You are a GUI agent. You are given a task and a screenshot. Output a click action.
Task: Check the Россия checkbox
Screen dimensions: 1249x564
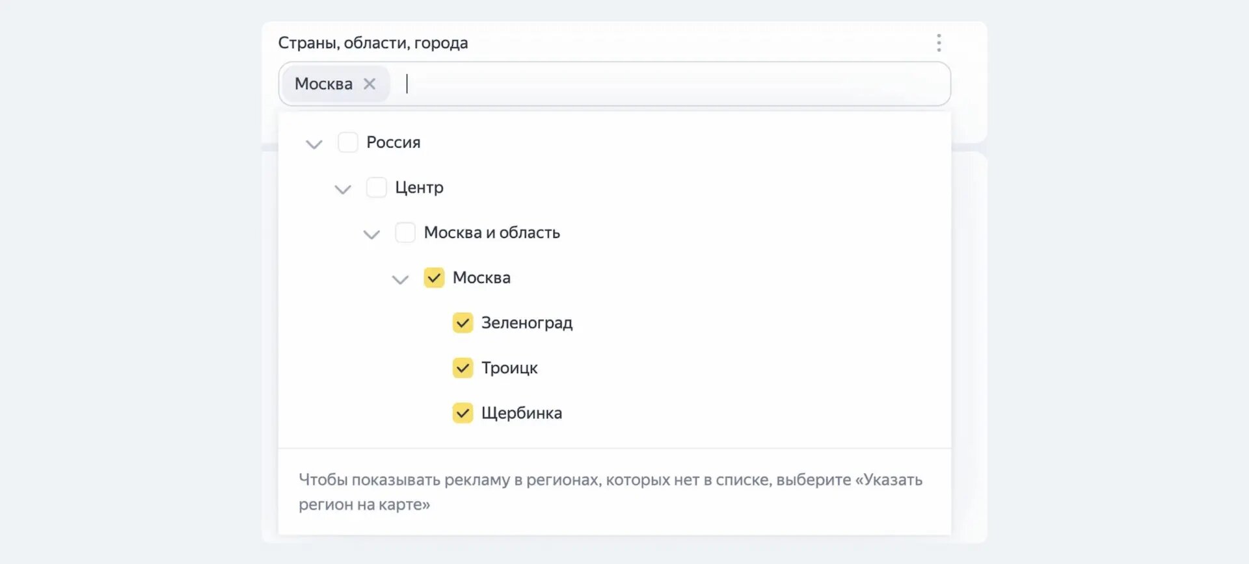pos(348,142)
